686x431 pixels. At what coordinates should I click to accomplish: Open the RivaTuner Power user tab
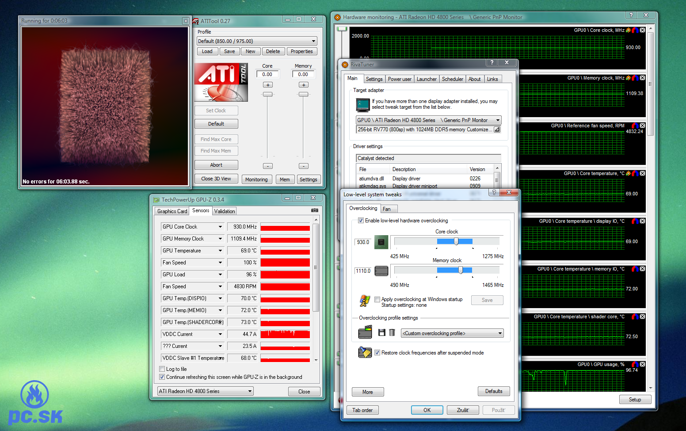click(400, 79)
